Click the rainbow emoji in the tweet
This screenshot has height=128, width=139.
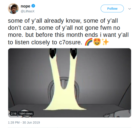pos(89,42)
